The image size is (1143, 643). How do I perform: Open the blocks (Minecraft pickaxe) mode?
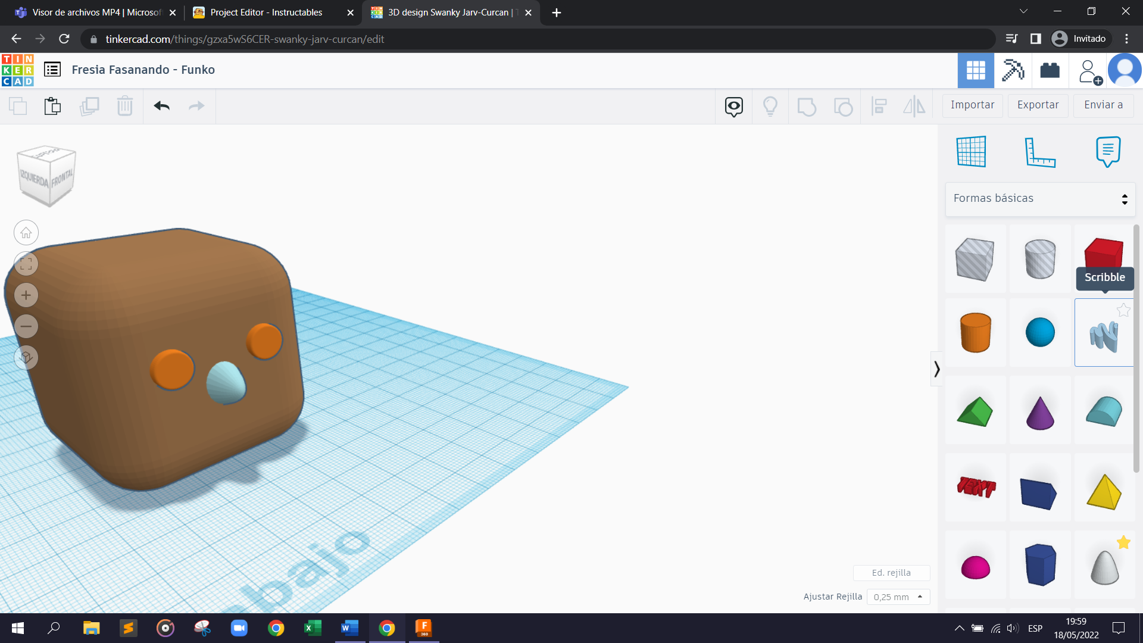[x=1013, y=70]
